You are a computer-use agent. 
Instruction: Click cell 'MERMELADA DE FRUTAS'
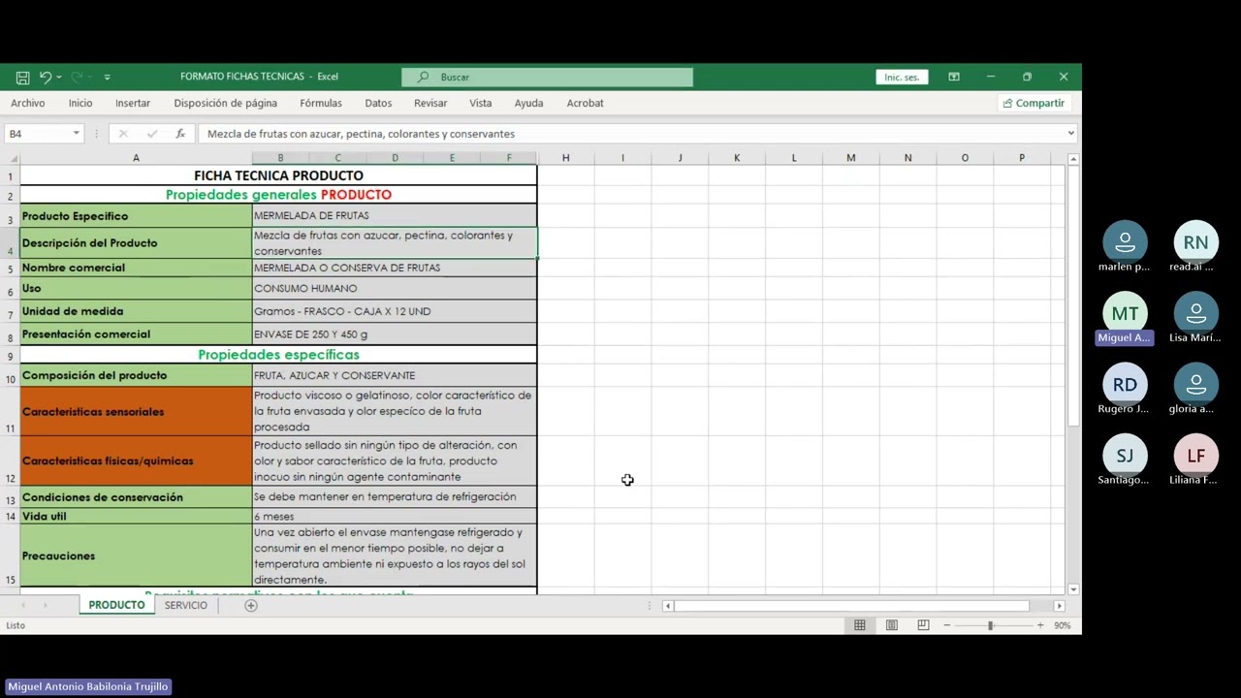pyautogui.click(x=394, y=215)
